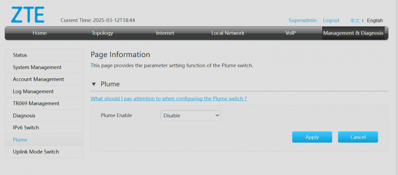Click the Superadmin account link

302,20
